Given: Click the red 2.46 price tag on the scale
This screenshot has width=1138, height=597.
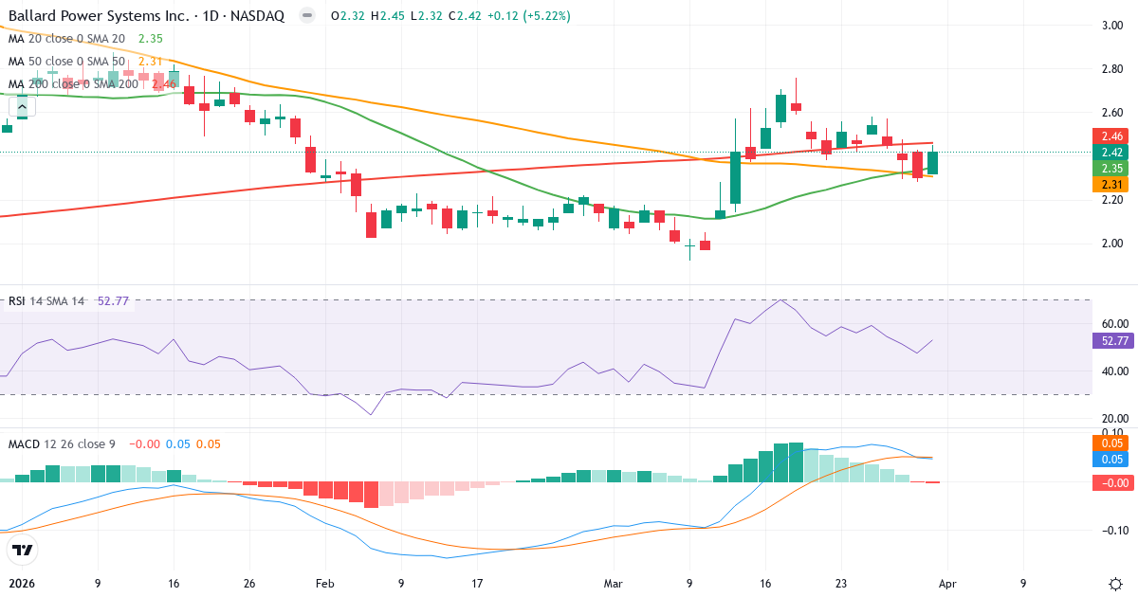Looking at the screenshot, I should coord(1109,137).
